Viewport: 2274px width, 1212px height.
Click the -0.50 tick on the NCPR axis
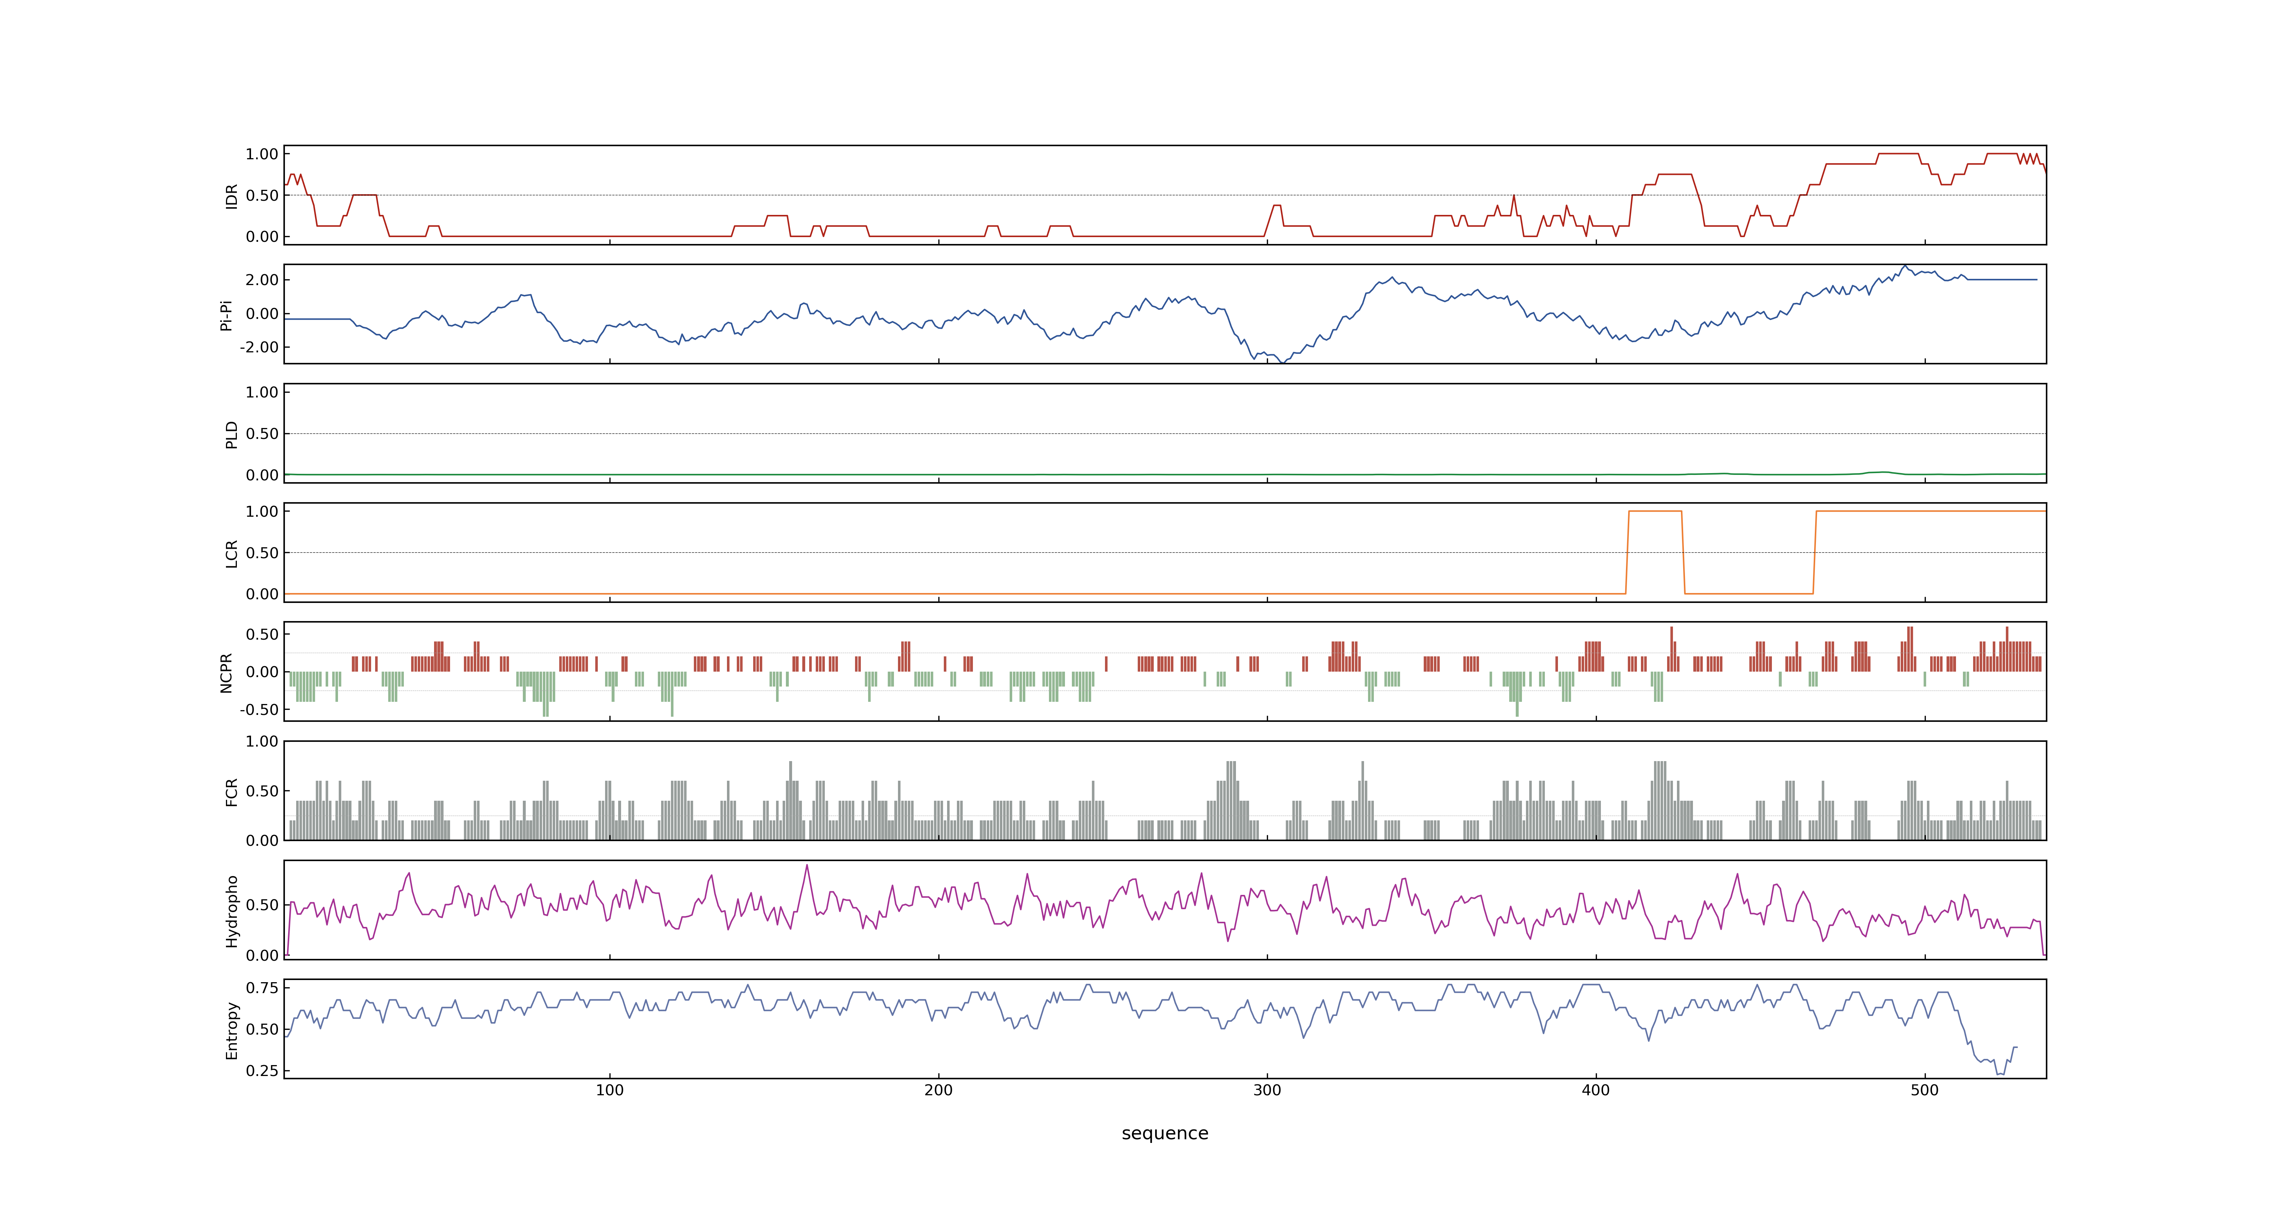tap(259, 709)
